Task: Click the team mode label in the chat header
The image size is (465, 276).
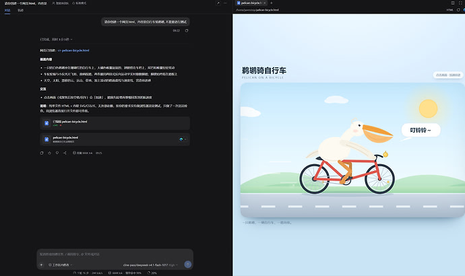Action: pos(60,3)
